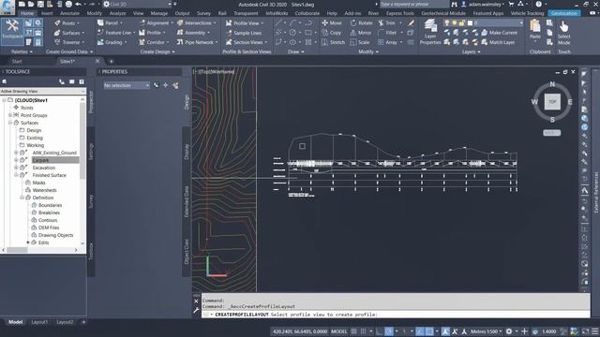The image size is (600, 337).
Task: Open the Start document tab
Action: pos(17,61)
